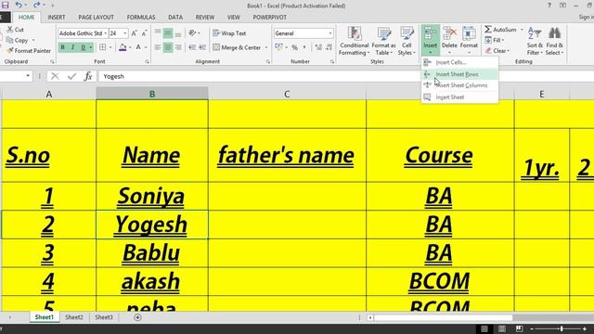Apply percent style
The width and height of the screenshot is (594, 334).
click(294, 47)
